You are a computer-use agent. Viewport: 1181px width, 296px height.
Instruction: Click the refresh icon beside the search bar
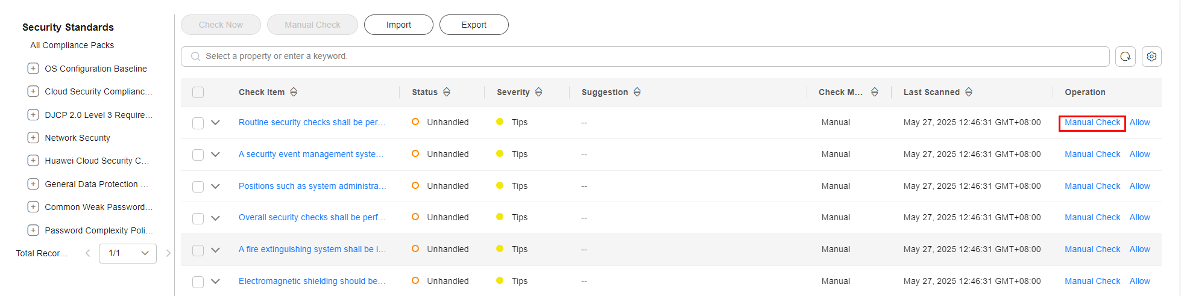pos(1126,57)
